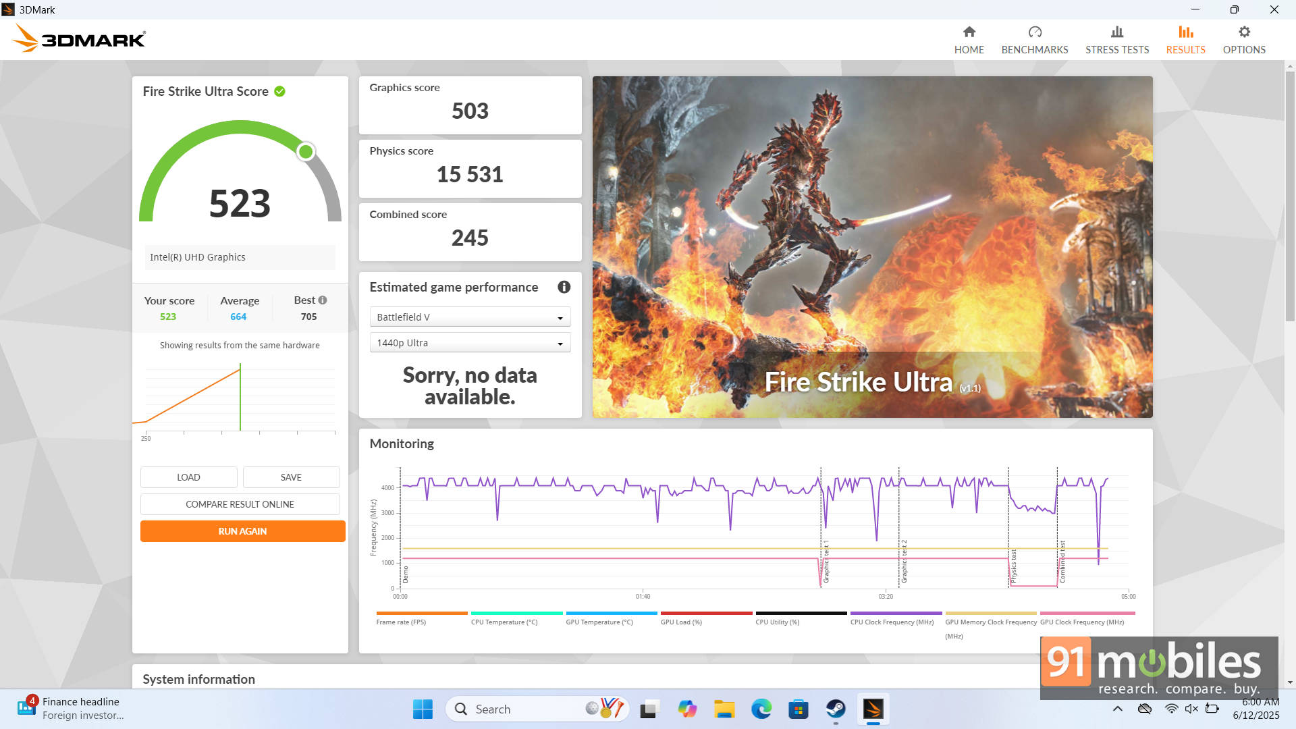
Task: Click the Average score value 664
Action: [238, 317]
